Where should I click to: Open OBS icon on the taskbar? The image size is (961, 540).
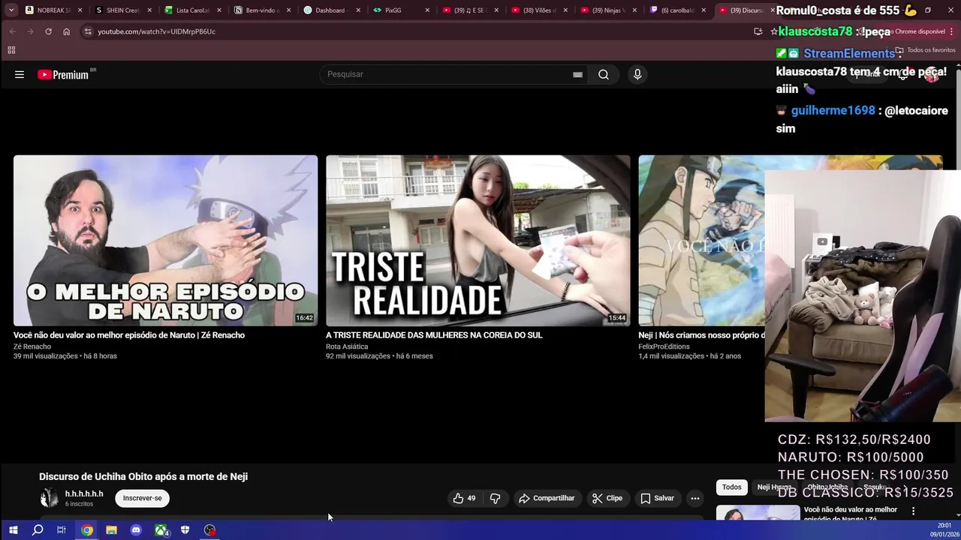coord(209,530)
